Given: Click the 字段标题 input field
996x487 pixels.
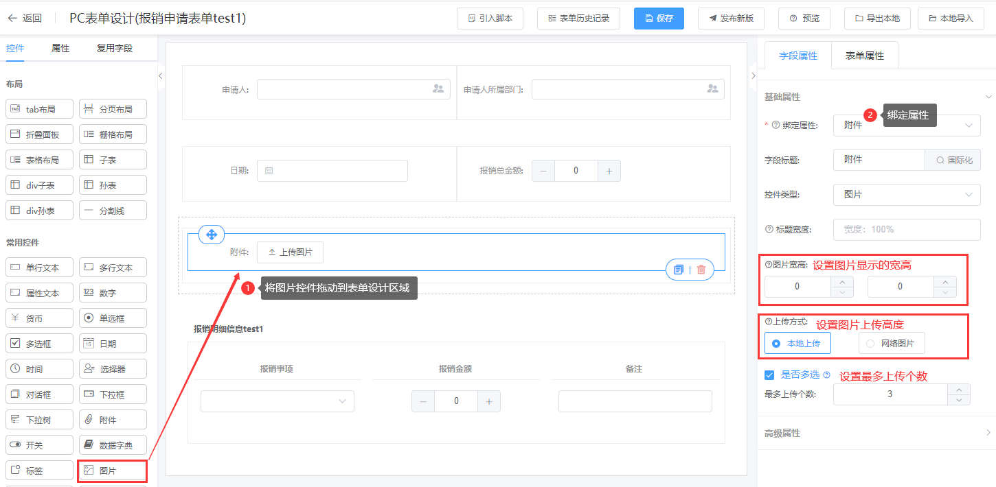Looking at the screenshot, I should (879, 160).
